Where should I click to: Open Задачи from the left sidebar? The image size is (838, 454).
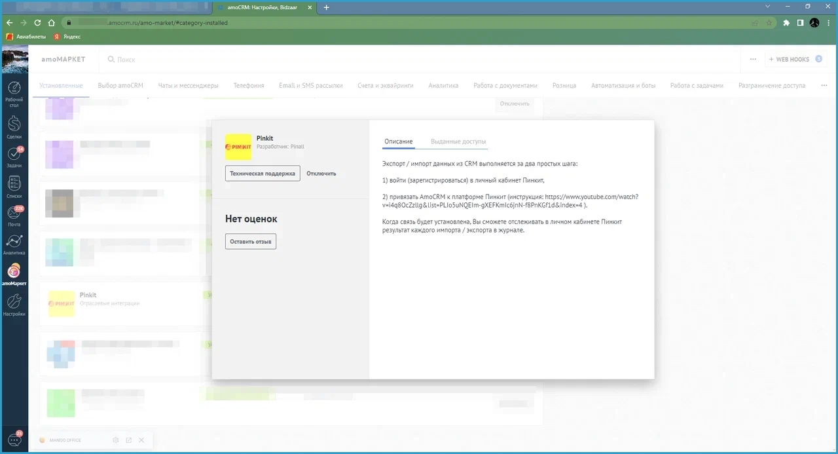(x=14, y=158)
